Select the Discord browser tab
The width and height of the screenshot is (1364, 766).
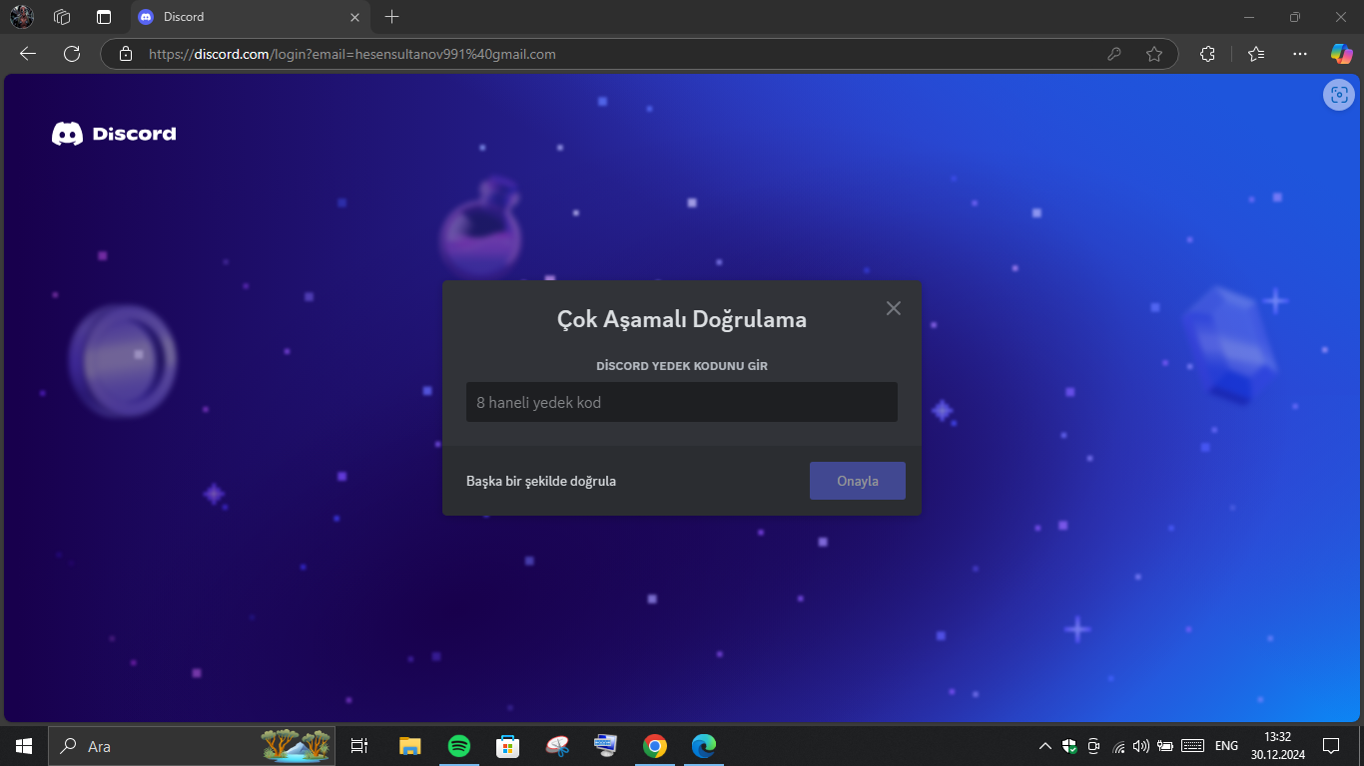(x=250, y=17)
